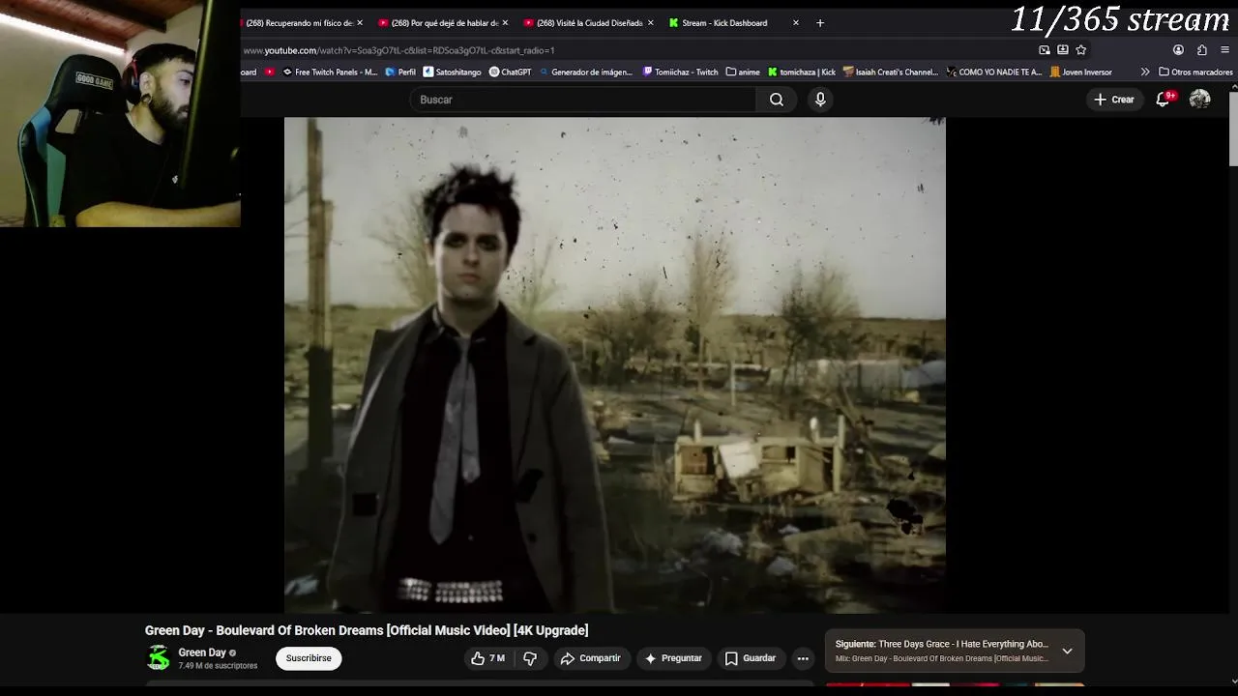Open the tomichaza | Kick bookmark
The width and height of the screenshot is (1238, 696).
(802, 72)
